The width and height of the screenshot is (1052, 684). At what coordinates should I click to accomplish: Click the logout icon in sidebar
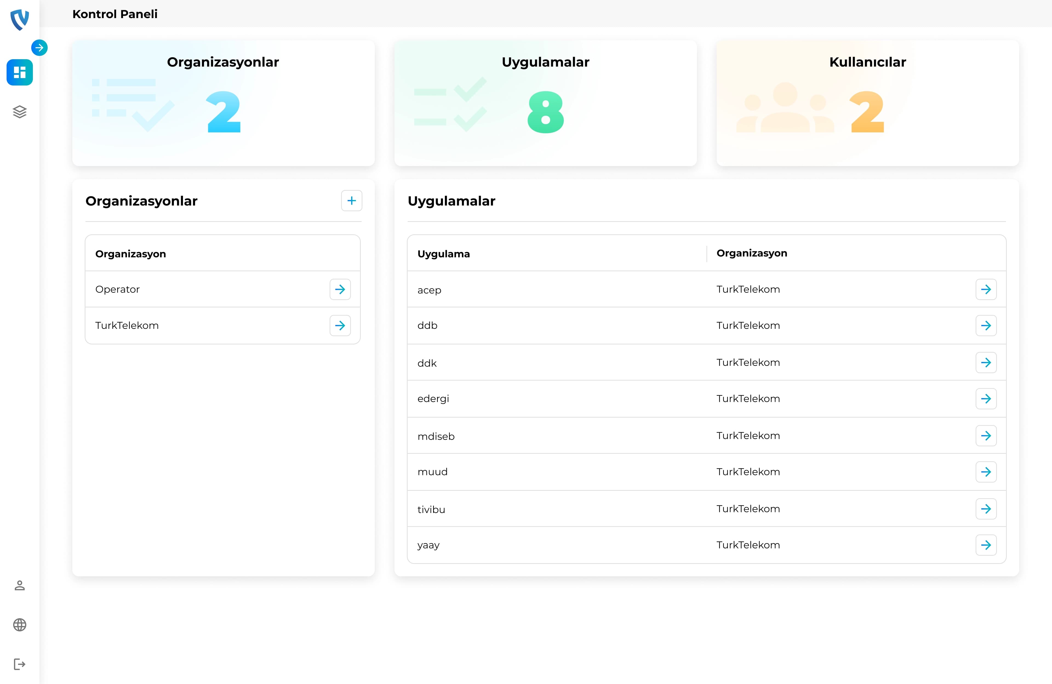point(20,664)
